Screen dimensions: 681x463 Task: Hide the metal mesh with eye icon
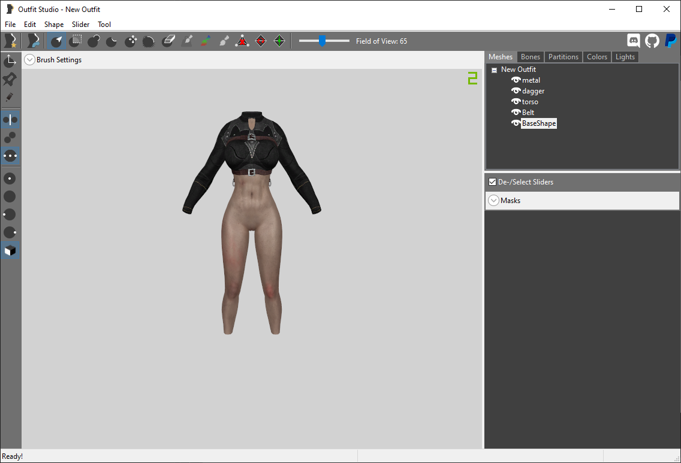point(516,80)
